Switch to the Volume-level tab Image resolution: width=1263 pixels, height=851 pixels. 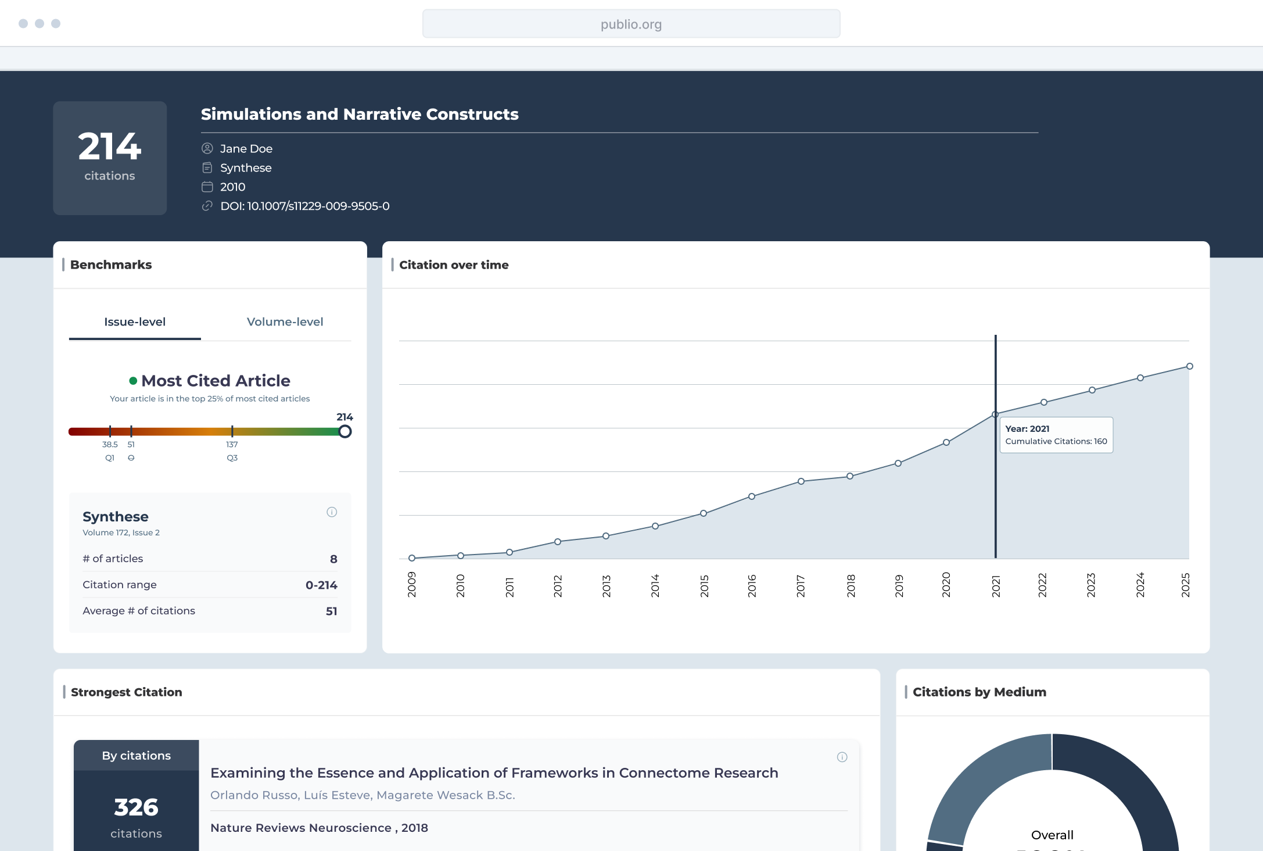[x=285, y=321]
